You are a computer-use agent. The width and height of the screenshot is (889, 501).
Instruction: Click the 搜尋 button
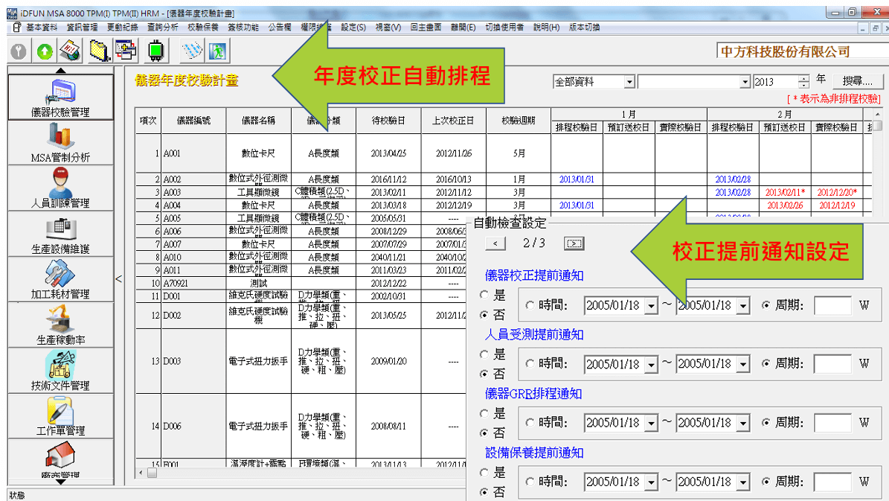[x=857, y=81]
